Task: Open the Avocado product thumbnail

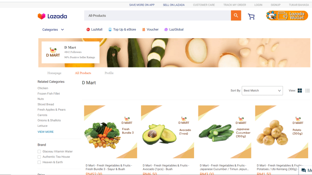Action: (167, 132)
